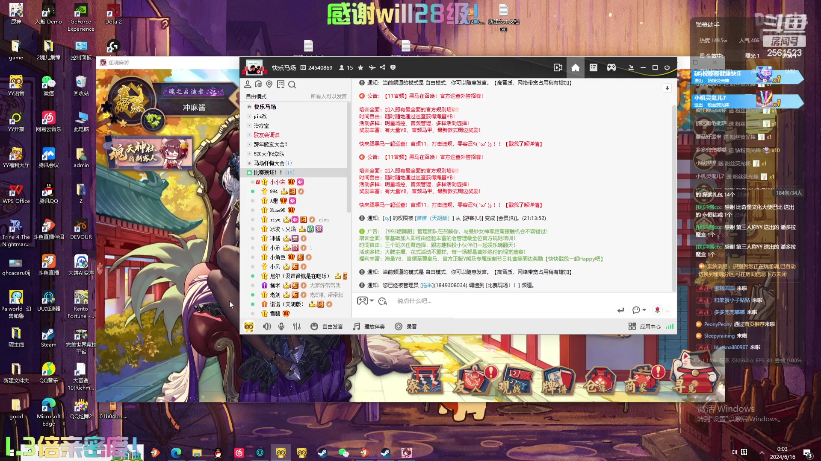
Task: Select user Nine95 in the list
Action: coord(278,210)
